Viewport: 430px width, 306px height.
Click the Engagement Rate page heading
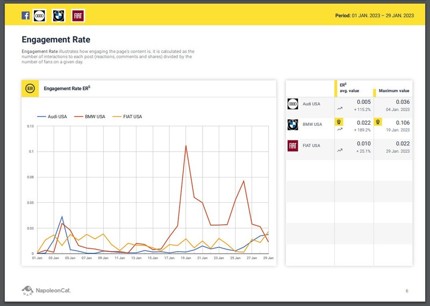(x=56, y=39)
